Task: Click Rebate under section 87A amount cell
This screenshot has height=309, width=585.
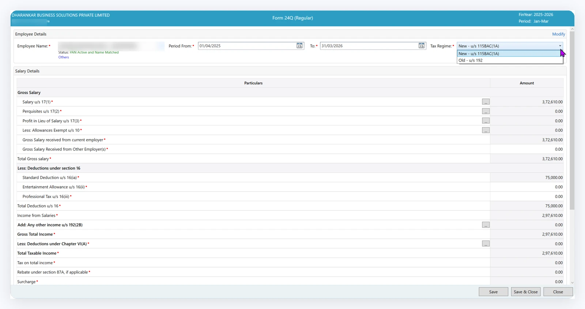Action: (526, 272)
